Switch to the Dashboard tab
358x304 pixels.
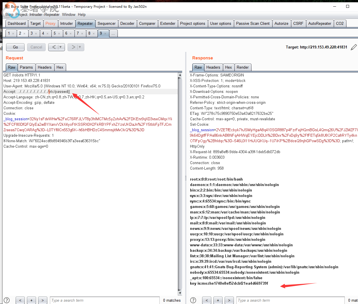click(x=17, y=24)
